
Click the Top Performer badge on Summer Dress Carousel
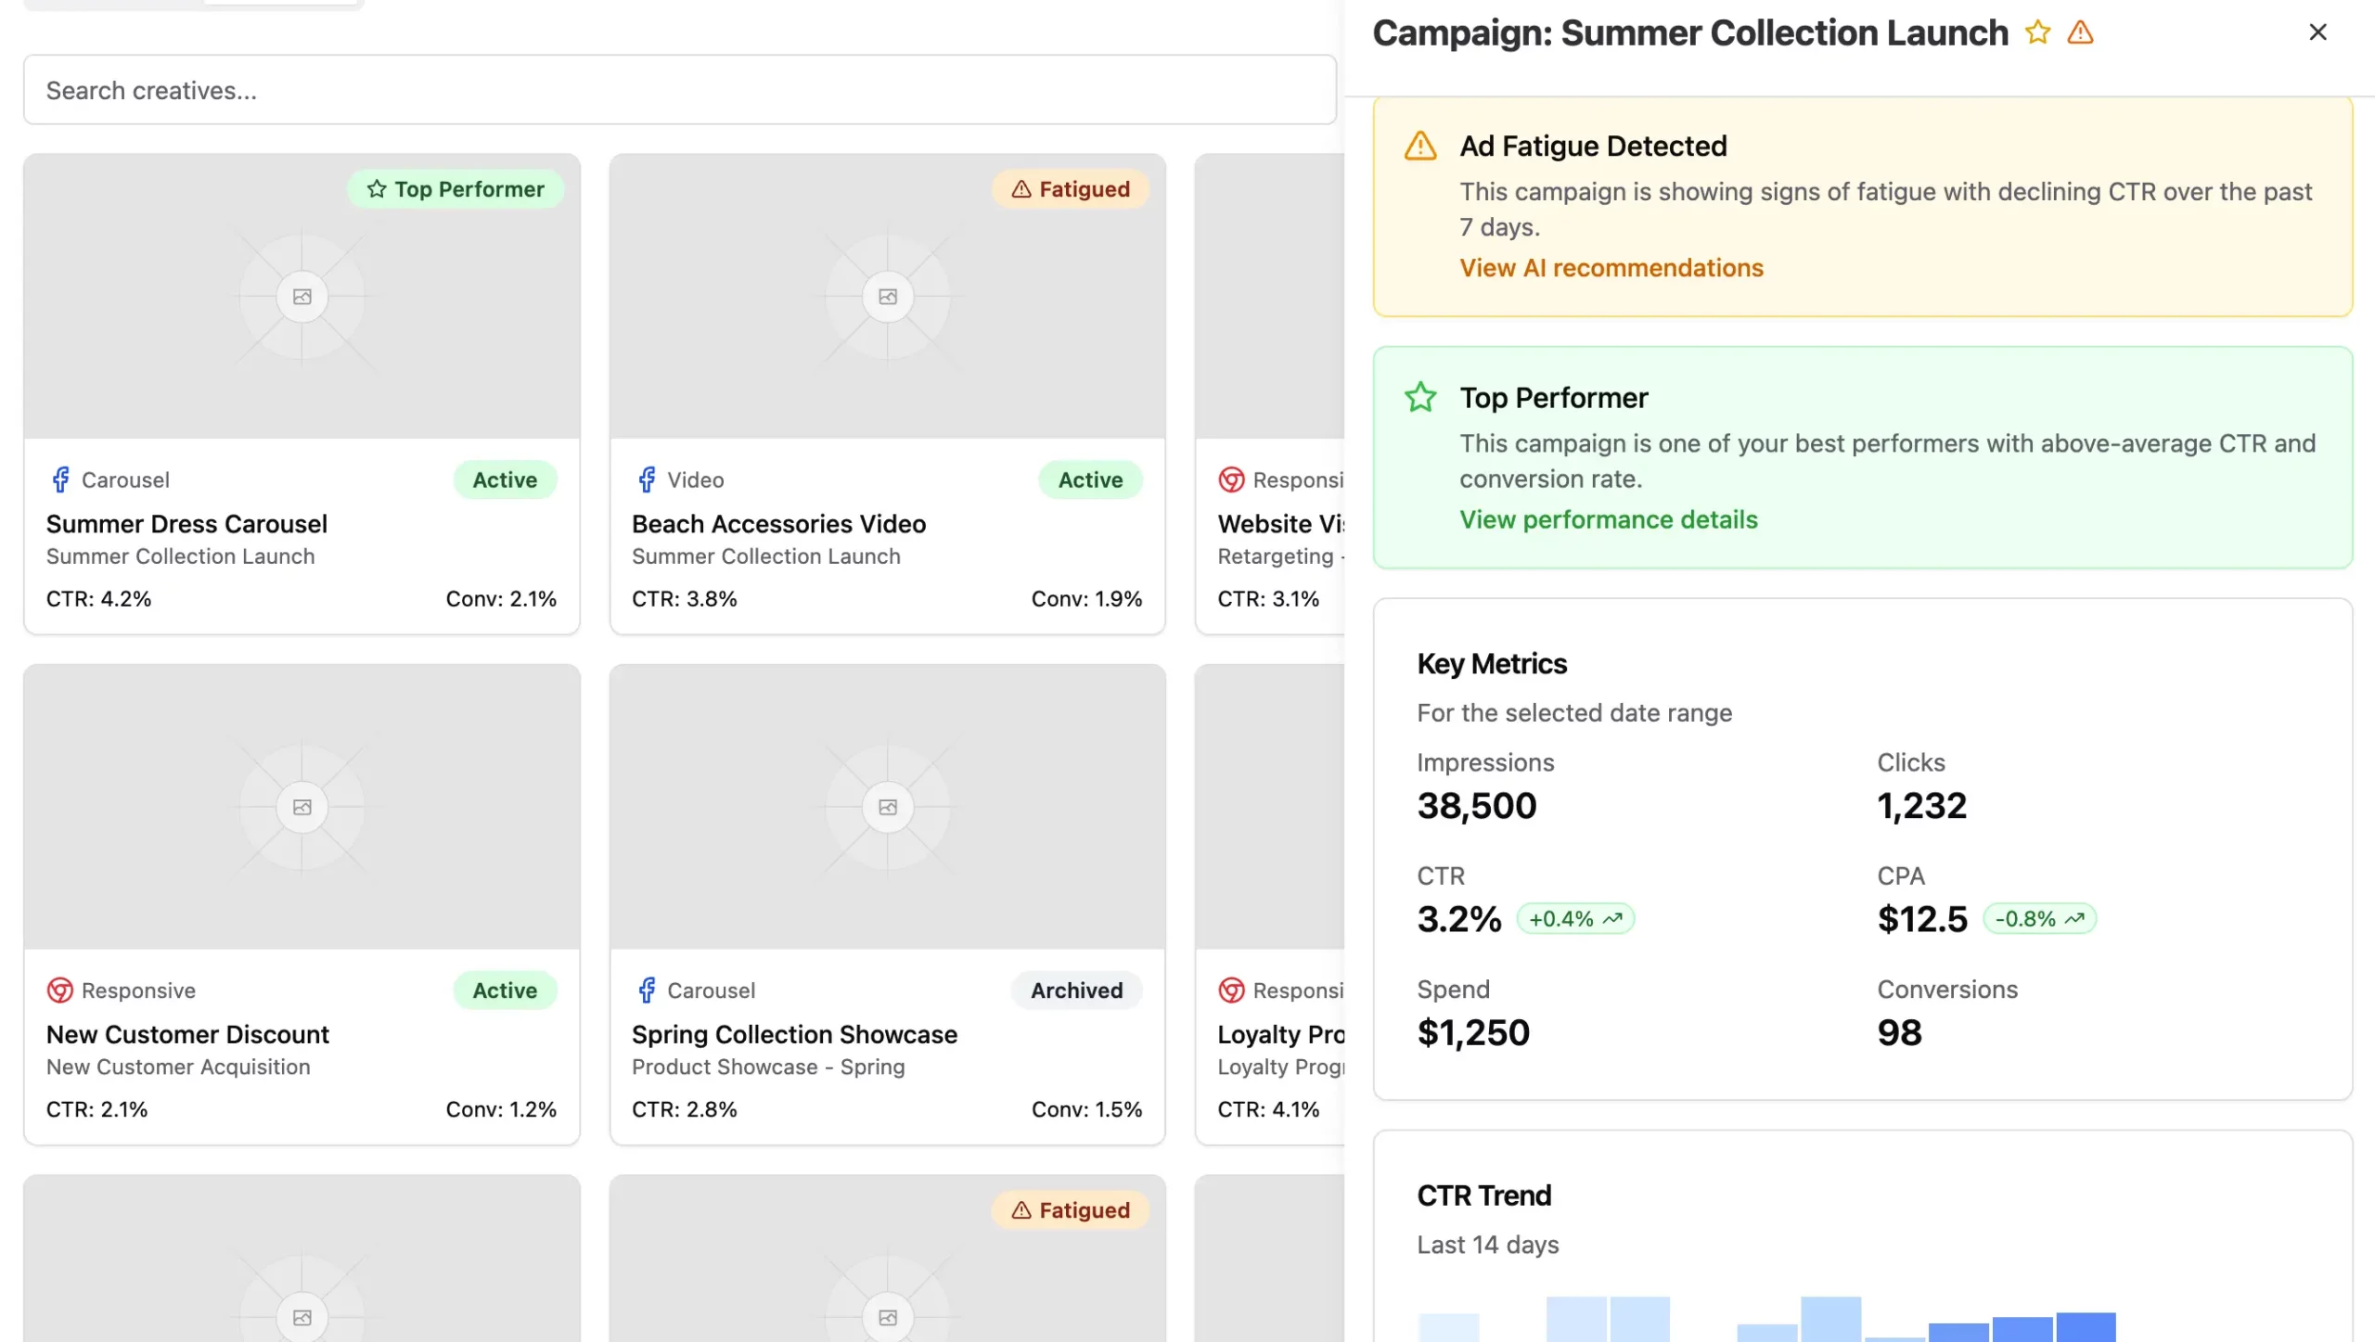click(456, 189)
